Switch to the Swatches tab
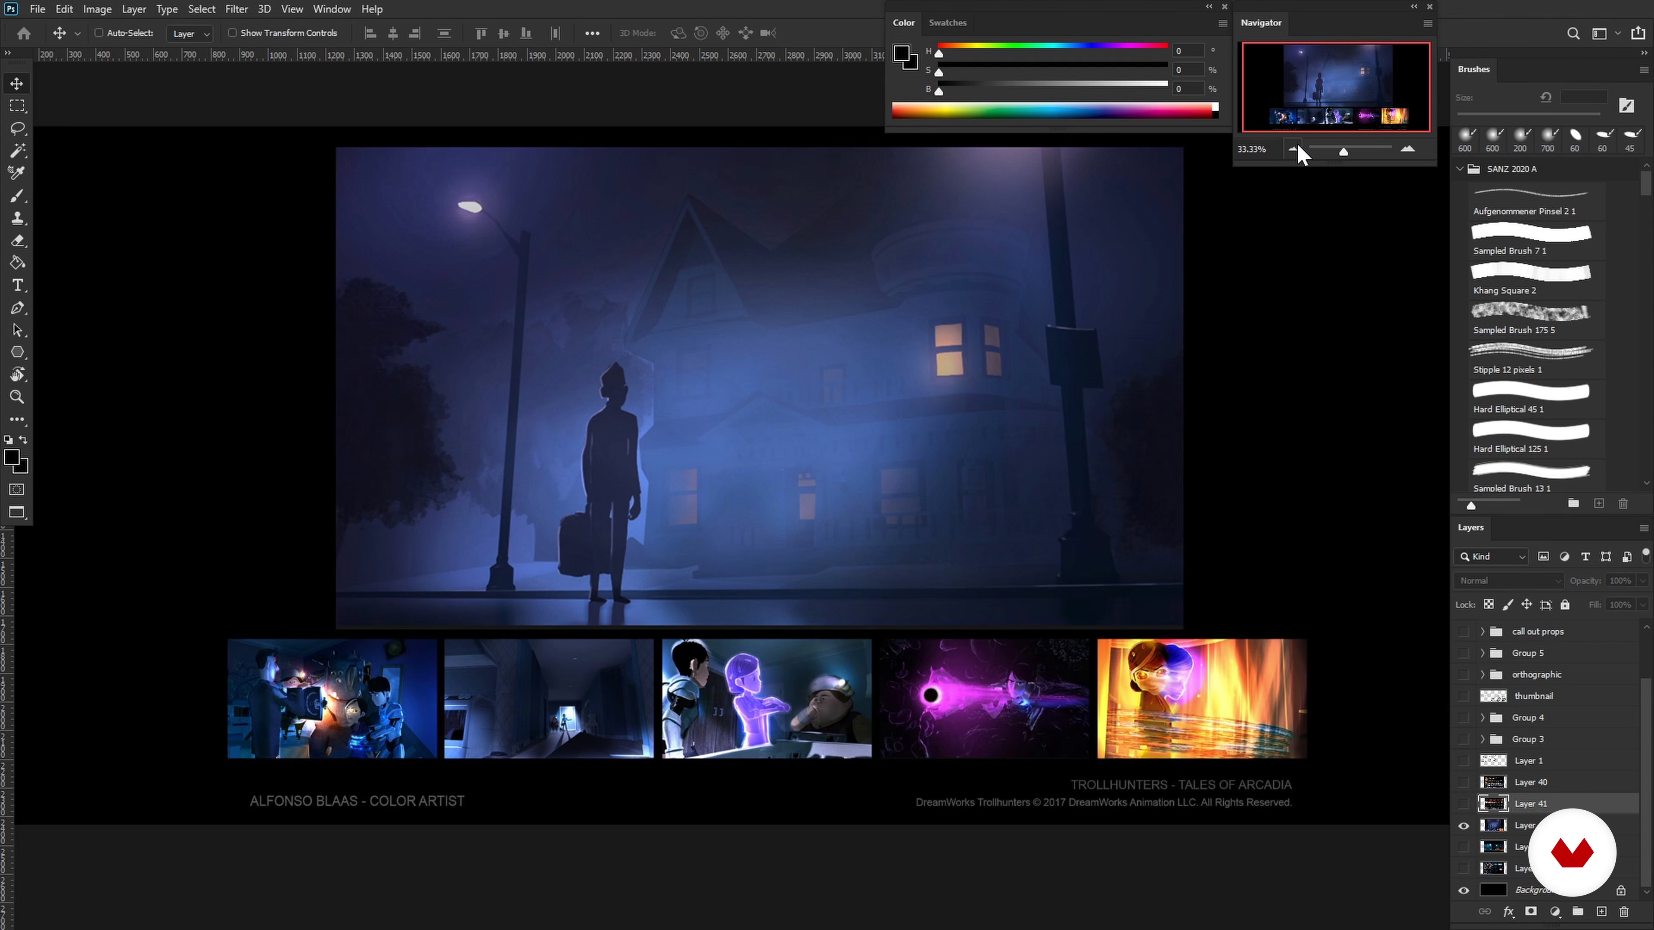Screen dimensions: 1654x930 (x=947, y=22)
